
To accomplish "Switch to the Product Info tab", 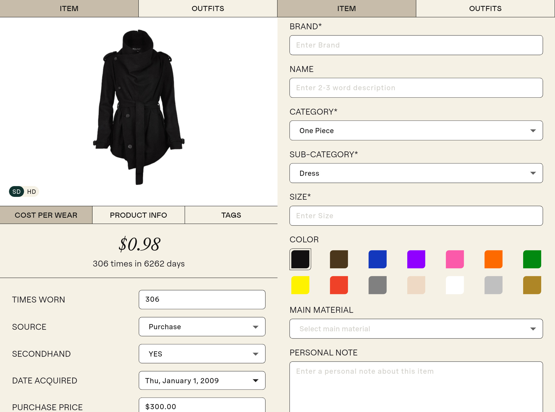I will tap(138, 215).
